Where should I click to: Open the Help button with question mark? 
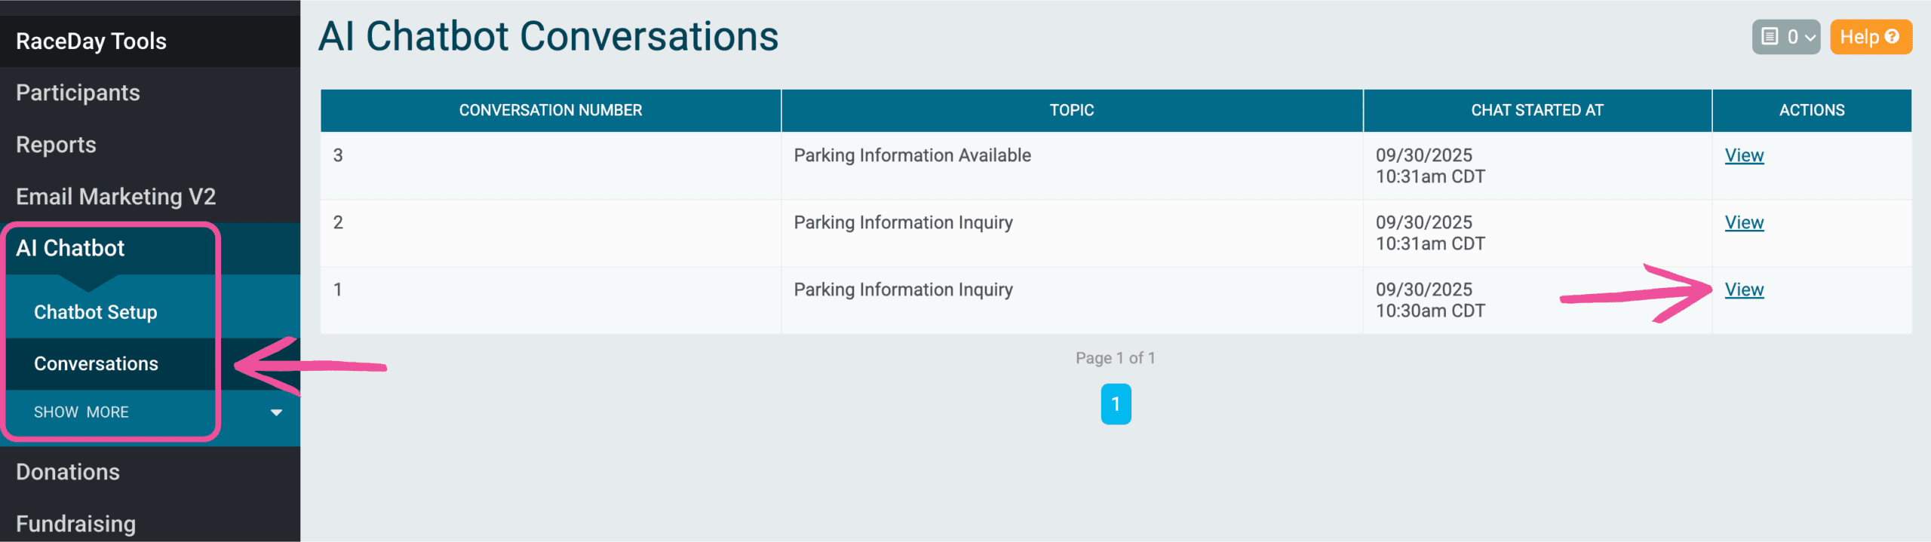pos(1870,37)
